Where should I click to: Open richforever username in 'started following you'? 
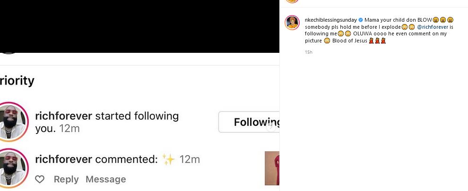pos(63,116)
